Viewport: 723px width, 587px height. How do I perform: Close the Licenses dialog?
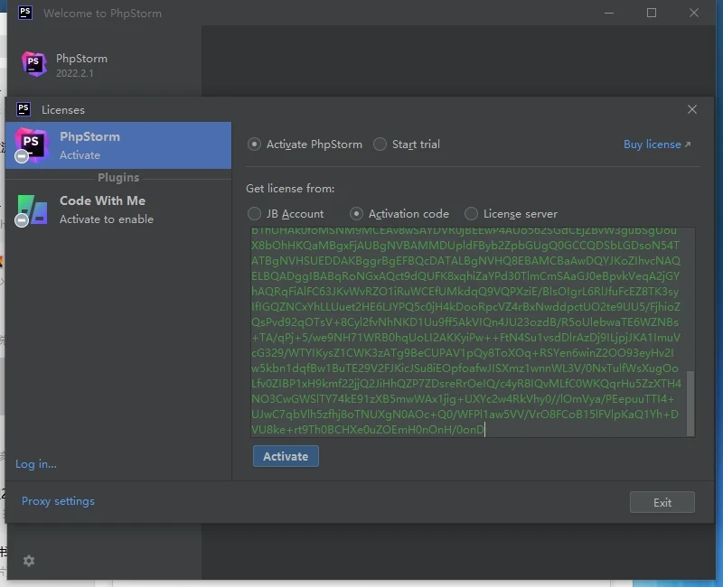tap(691, 109)
